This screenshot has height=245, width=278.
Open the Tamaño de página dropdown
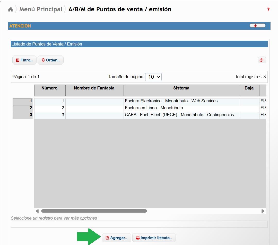[153, 77]
